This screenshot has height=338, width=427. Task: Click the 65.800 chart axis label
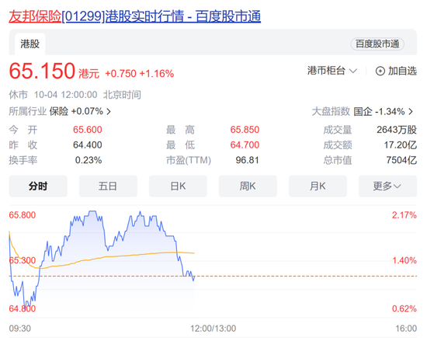point(23,215)
